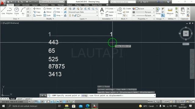Viewport: 195px width, 109px height.
Task: Start the Rotate command
Action: (x=48, y=8)
